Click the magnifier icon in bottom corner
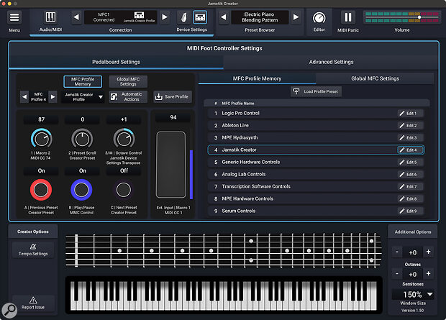Screen dimensions: 446x320 tap(9, 311)
